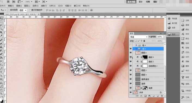Open the 滤镜(T) menu
Screen dimensions: 192x103
pos(44,6)
